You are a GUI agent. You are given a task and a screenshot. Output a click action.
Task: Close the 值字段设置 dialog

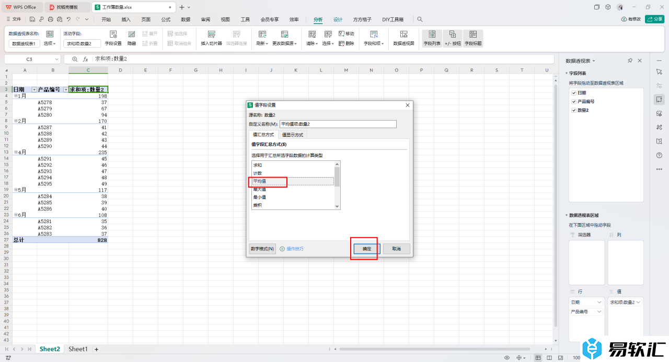pyautogui.click(x=408, y=105)
